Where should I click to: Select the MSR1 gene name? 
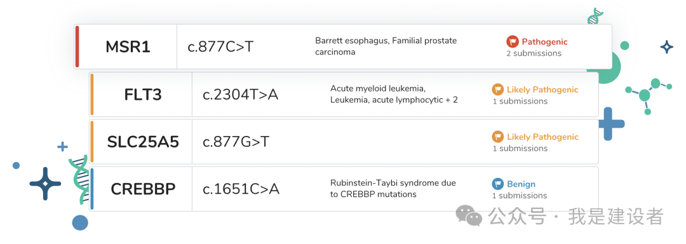point(128,47)
